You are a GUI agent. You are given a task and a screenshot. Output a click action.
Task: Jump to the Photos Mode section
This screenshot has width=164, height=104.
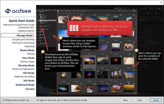27,50
